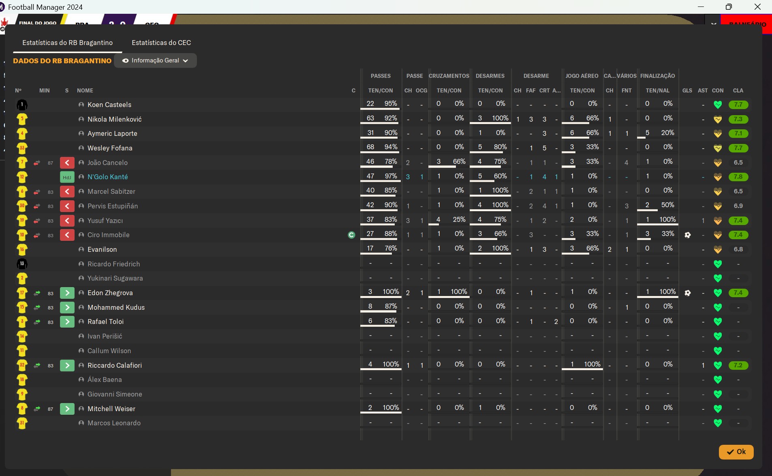Screen dimensions: 772x476
Task: Click Koen Casteels condition heart icon
Action: [718, 105]
